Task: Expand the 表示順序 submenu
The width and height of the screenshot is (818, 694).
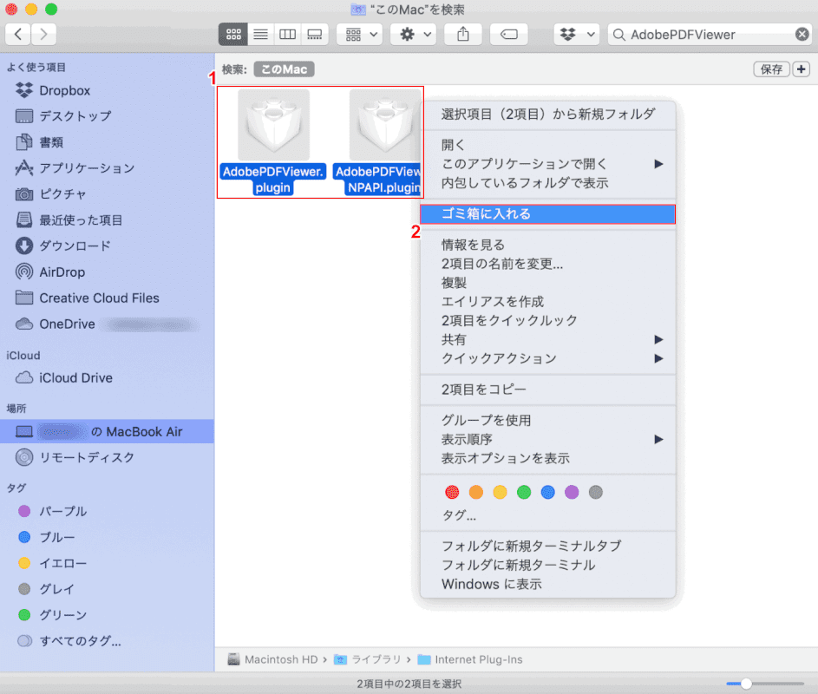Action: point(547,439)
